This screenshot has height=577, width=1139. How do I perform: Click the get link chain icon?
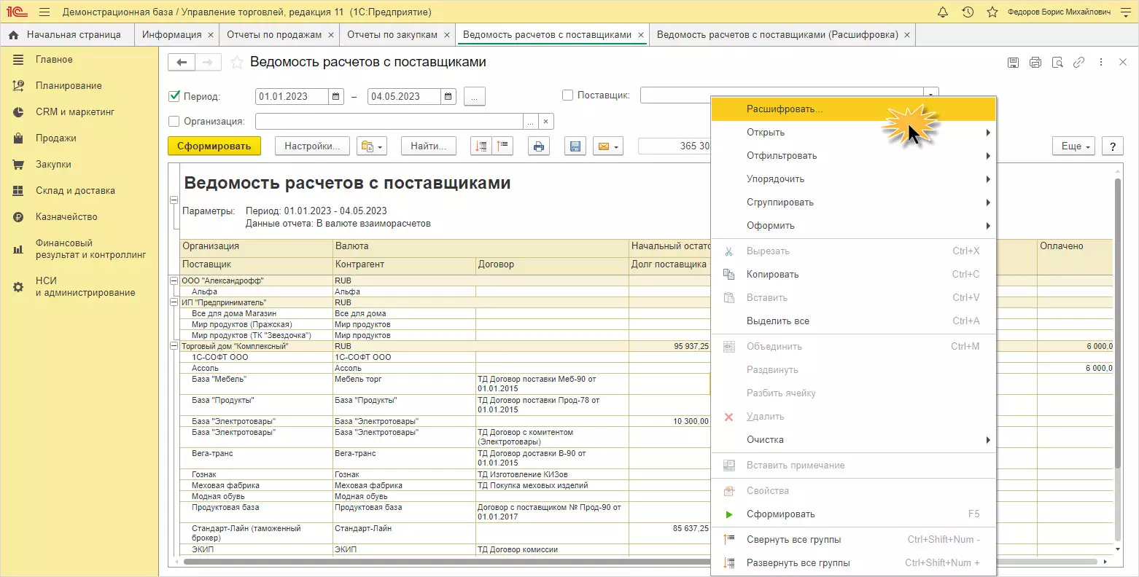(1078, 63)
